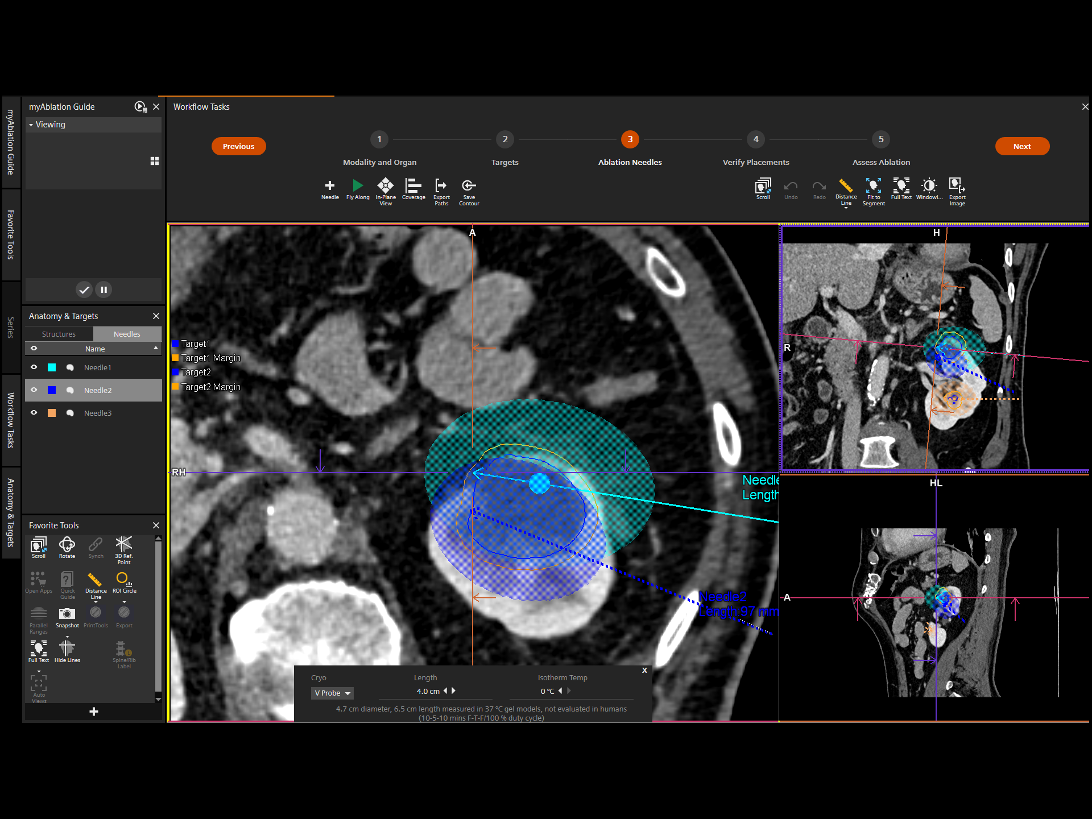Toggle Needle2 ablation zone display icon

pyautogui.click(x=70, y=390)
